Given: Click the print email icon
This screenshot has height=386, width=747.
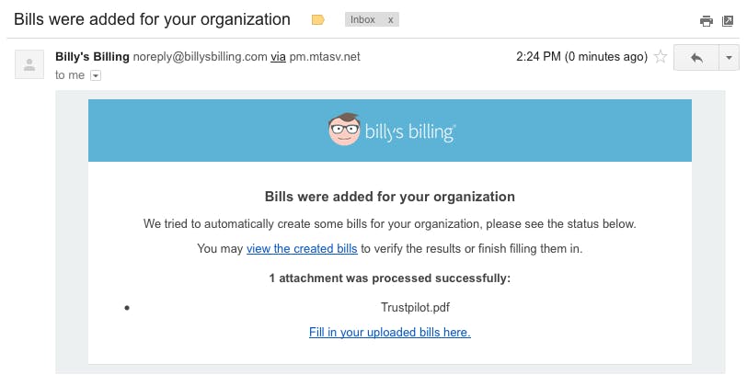Looking at the screenshot, I should click(x=706, y=21).
